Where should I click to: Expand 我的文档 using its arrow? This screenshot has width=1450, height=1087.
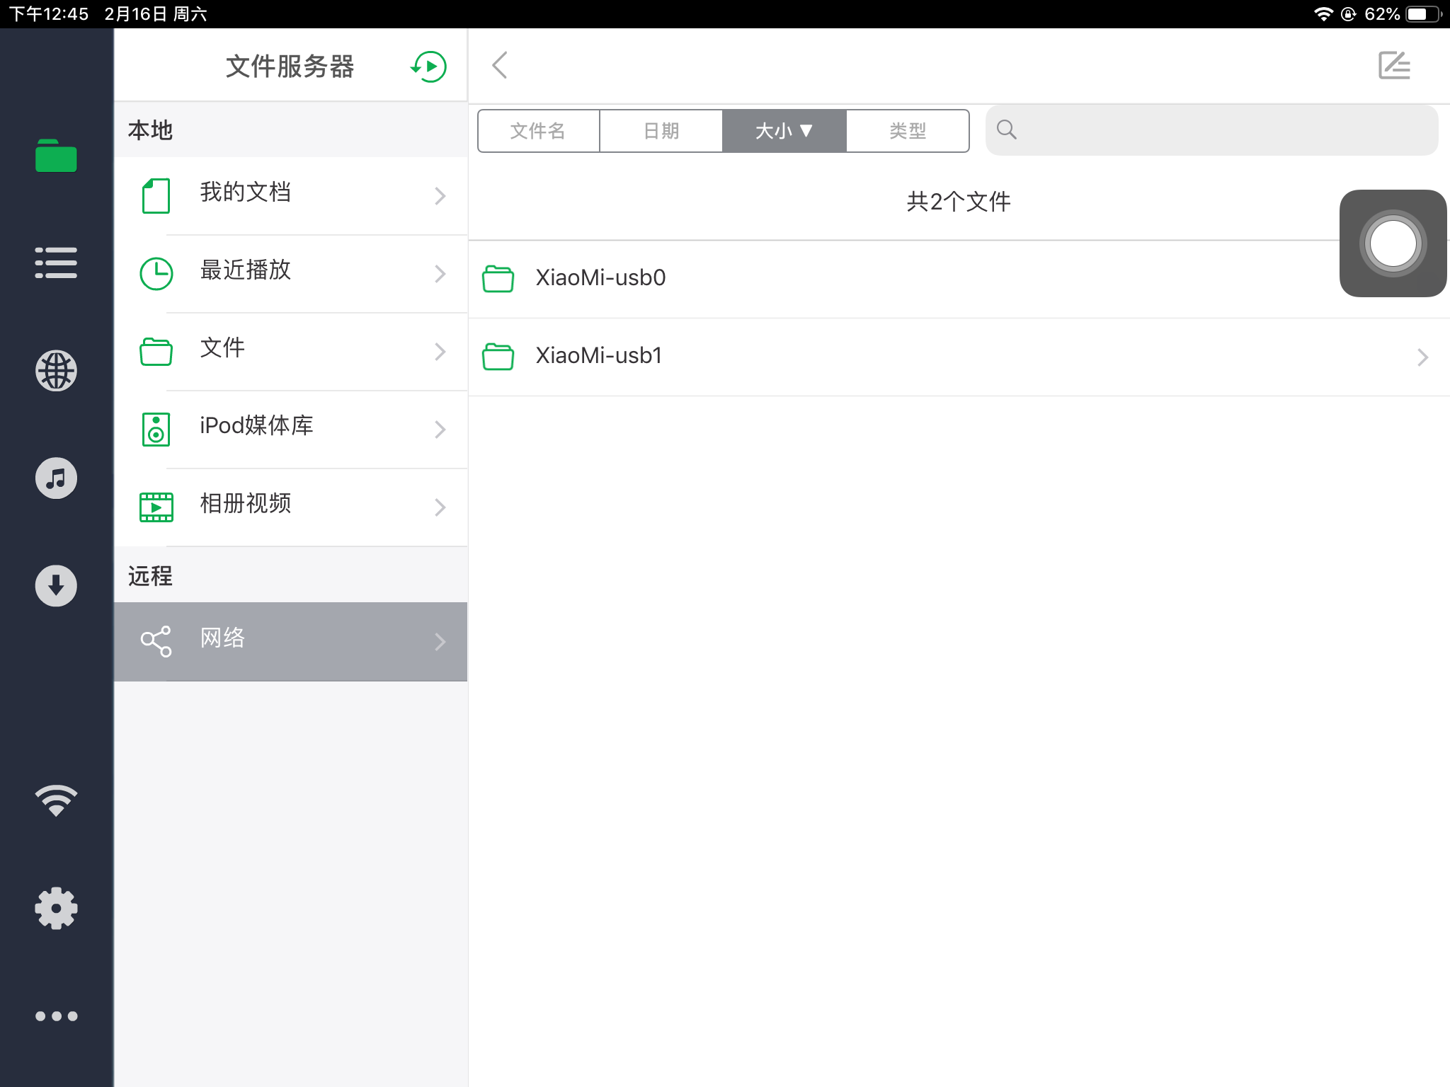coord(440,196)
